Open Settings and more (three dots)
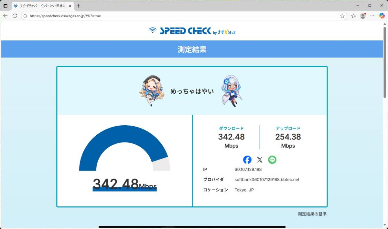Image resolution: width=388 pixels, height=229 pixels. [x=372, y=16]
